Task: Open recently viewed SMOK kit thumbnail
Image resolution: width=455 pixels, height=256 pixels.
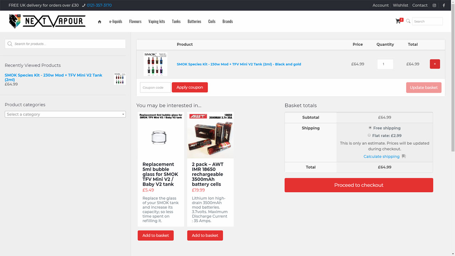Action: tap(120, 79)
